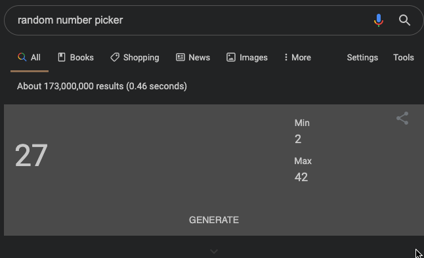This screenshot has height=258, width=424.
Task: Select the All results tab
Action: tap(30, 57)
